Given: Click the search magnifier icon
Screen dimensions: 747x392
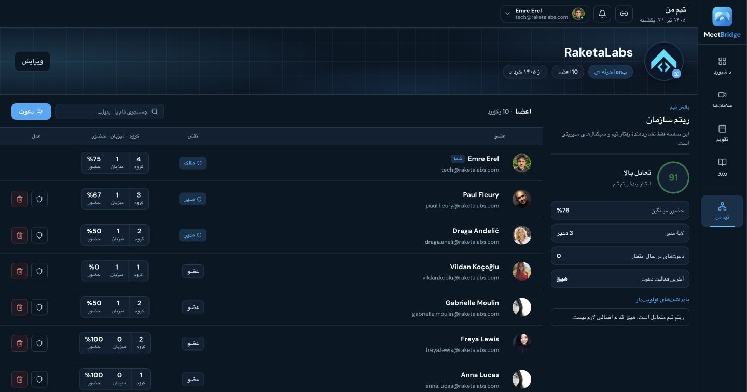Looking at the screenshot, I should tap(155, 111).
